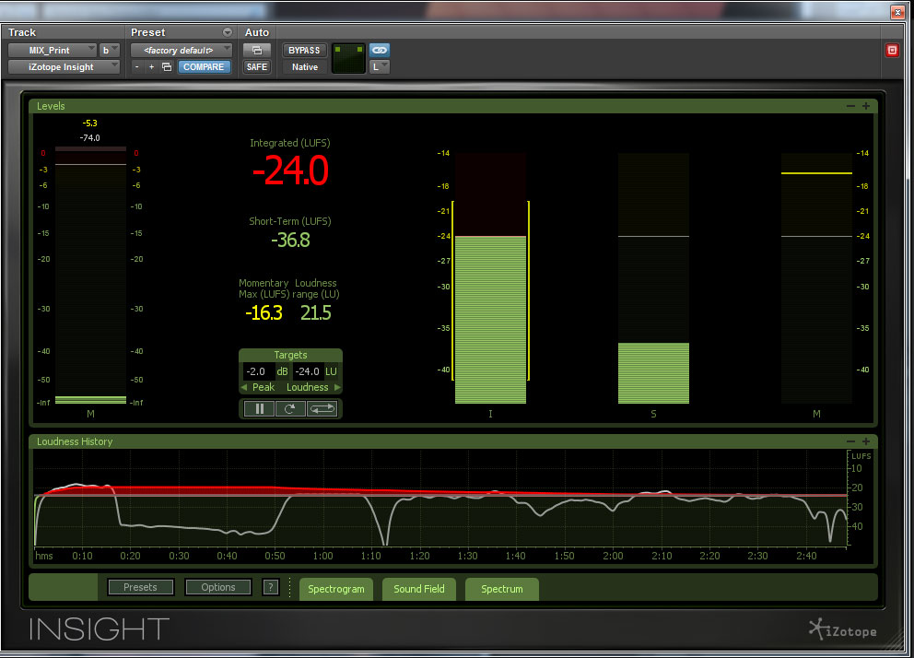The height and width of the screenshot is (658, 914).
Task: Click the RMS readout -74.0
Action: pyautogui.click(x=89, y=137)
